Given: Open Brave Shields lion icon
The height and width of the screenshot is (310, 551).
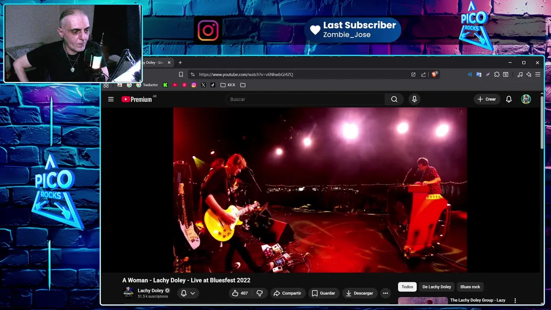Looking at the screenshot, I should [434, 74].
